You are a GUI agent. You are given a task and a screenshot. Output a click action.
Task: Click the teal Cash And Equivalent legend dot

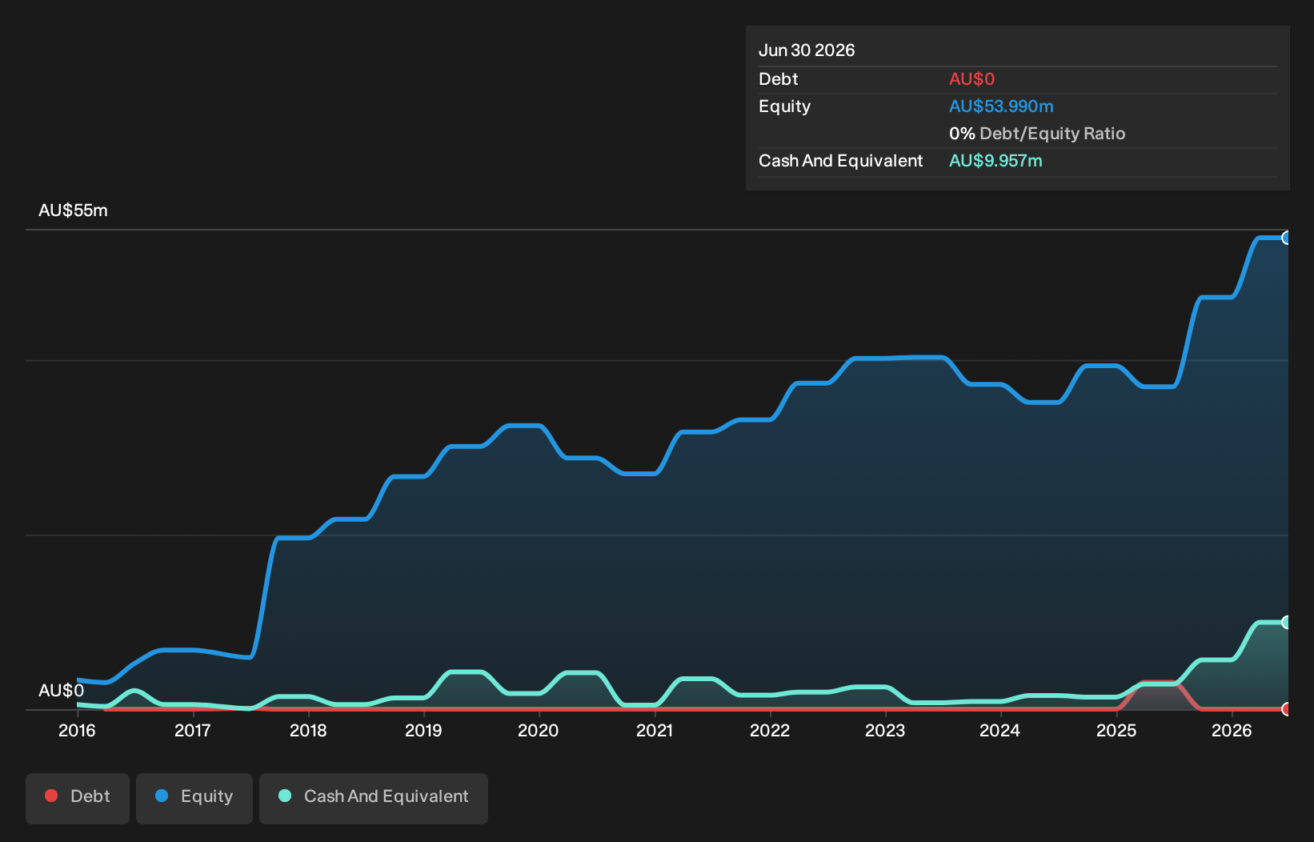pyautogui.click(x=285, y=796)
